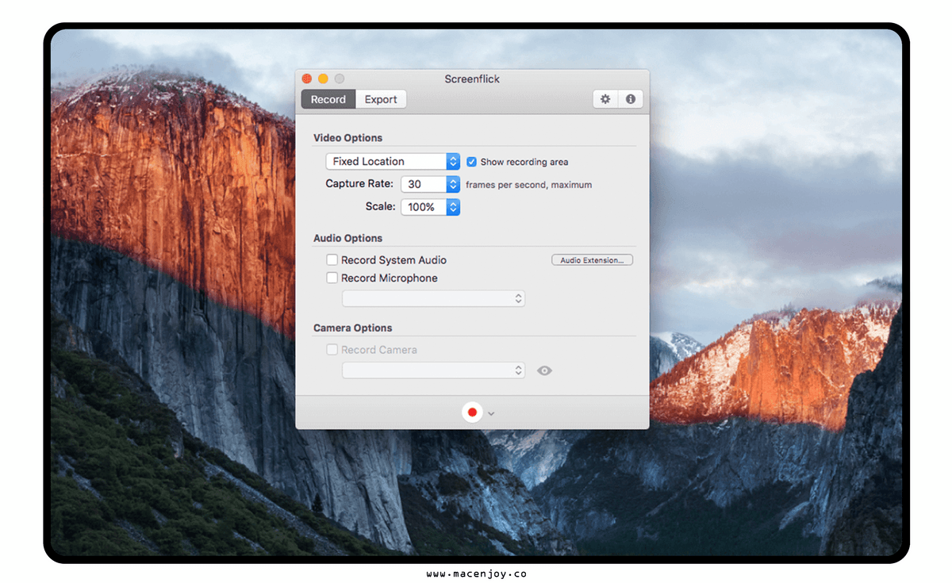The height and width of the screenshot is (583, 952).
Task: Switch to the Export tab
Action: 381,99
